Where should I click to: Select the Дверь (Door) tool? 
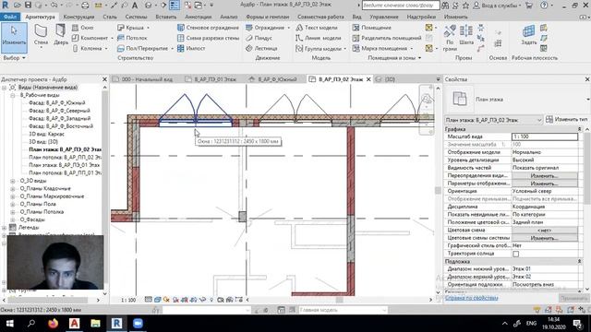pyautogui.click(x=61, y=36)
